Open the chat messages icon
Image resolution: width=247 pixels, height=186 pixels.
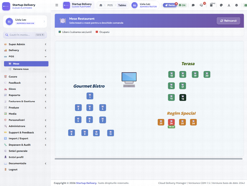coord(193,5)
